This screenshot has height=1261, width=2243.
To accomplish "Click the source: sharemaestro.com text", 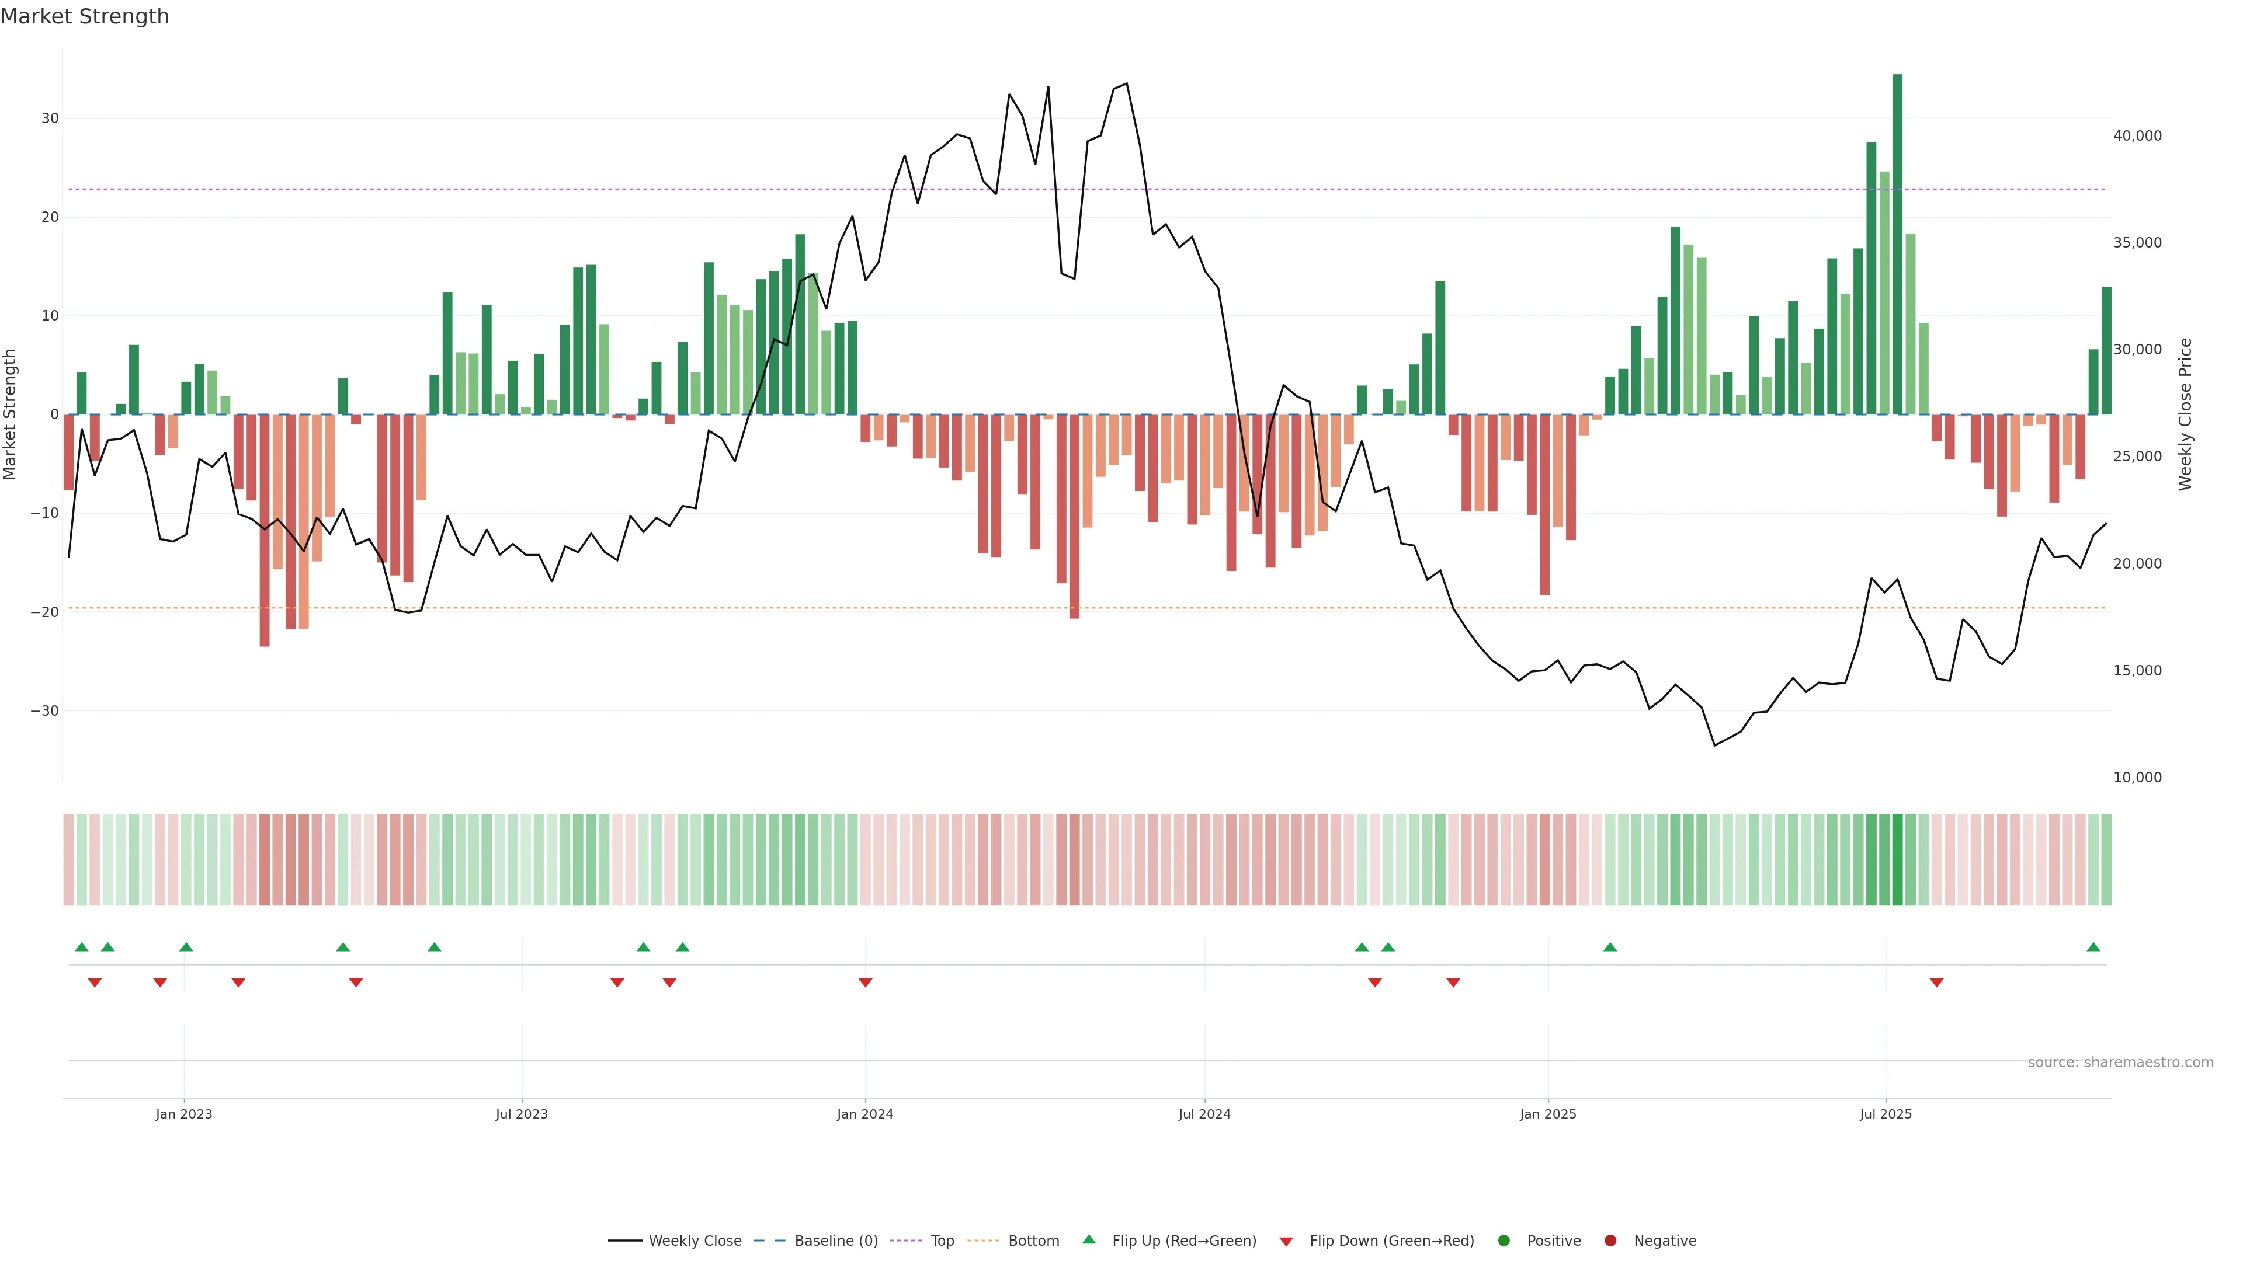I will (x=2120, y=1063).
